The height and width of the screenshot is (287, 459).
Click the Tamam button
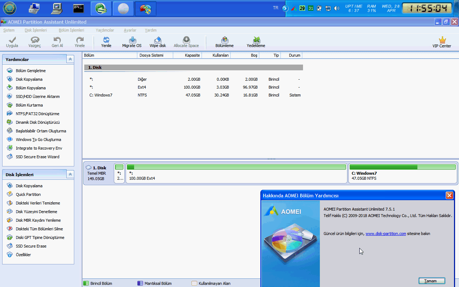click(x=432, y=281)
